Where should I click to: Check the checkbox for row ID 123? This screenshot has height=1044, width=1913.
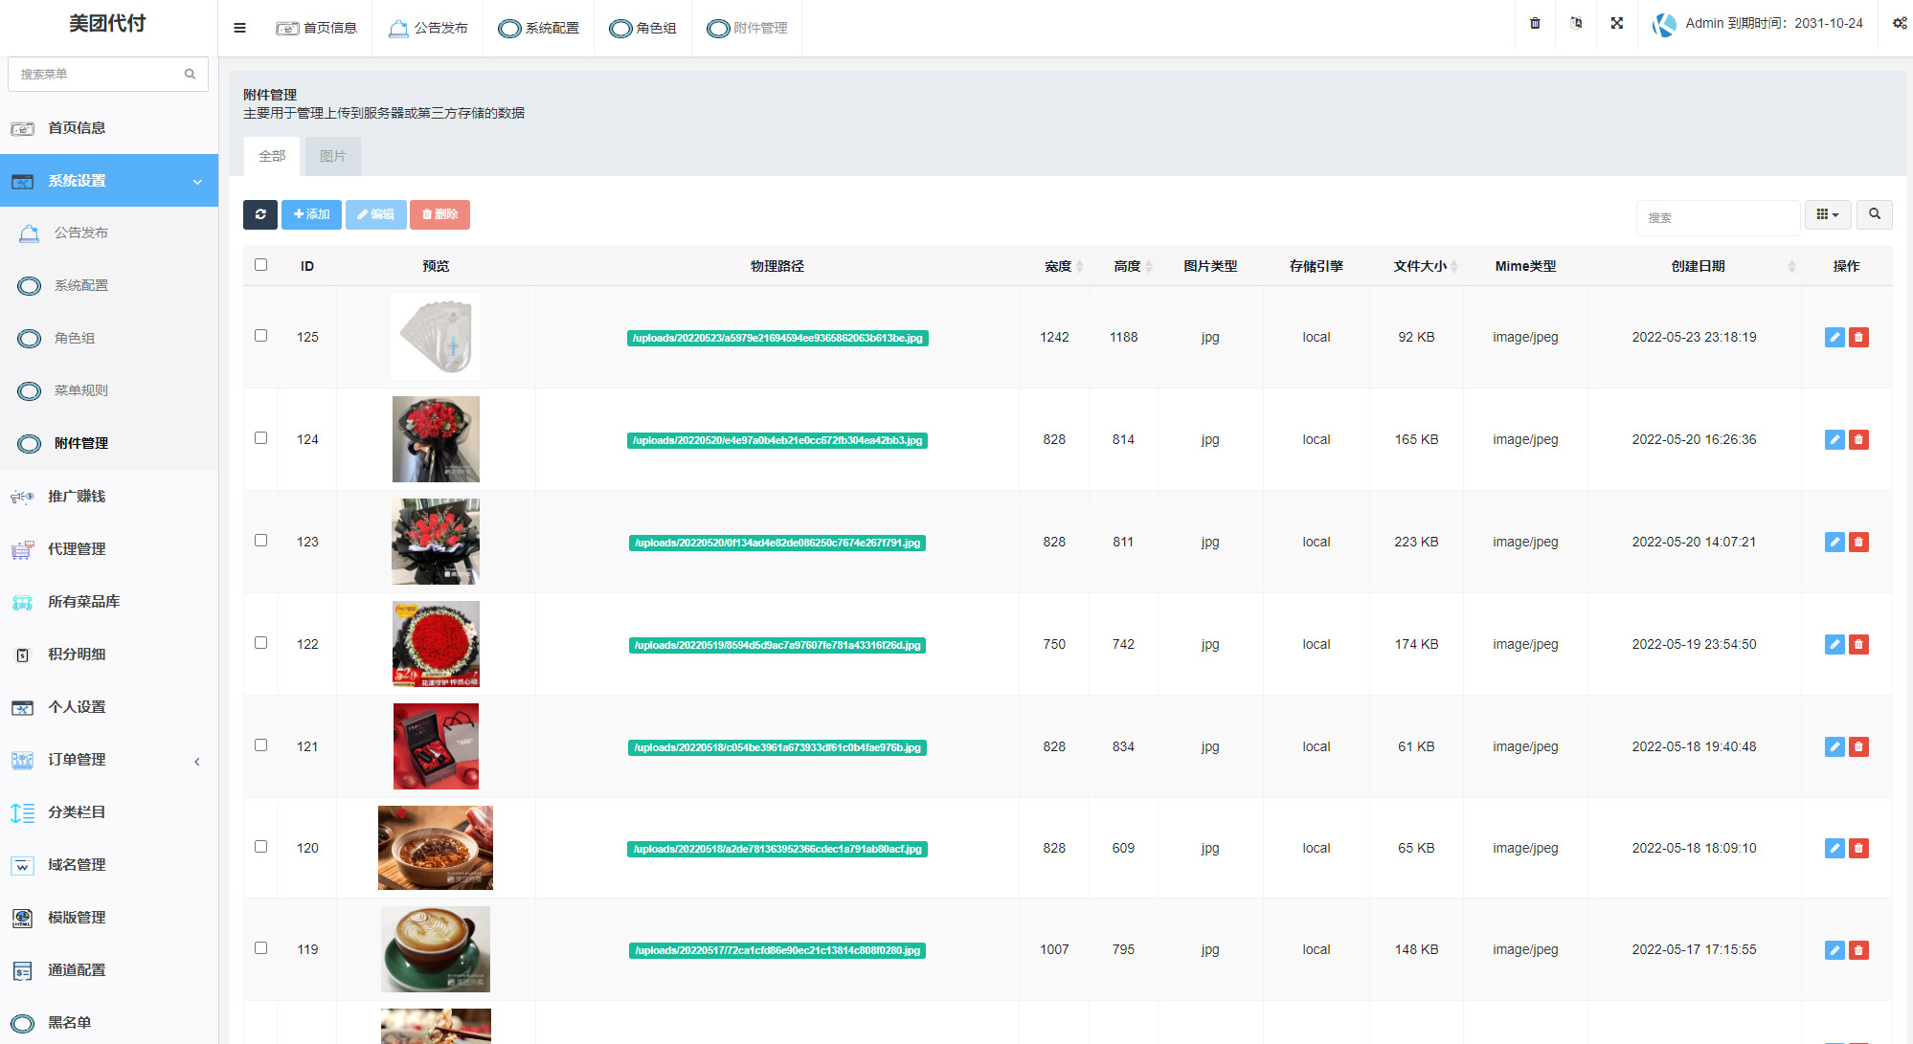coord(260,540)
